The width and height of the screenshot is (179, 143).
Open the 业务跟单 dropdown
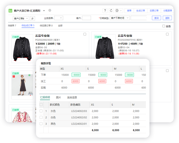59,18
